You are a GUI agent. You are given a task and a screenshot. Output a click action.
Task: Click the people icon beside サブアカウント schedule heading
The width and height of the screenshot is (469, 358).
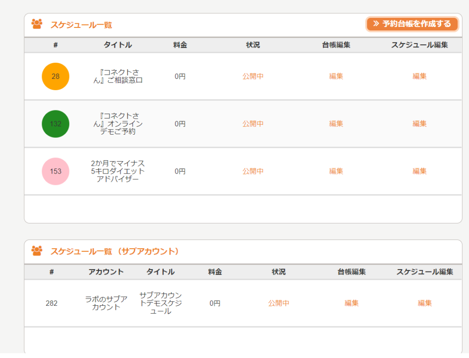point(37,251)
